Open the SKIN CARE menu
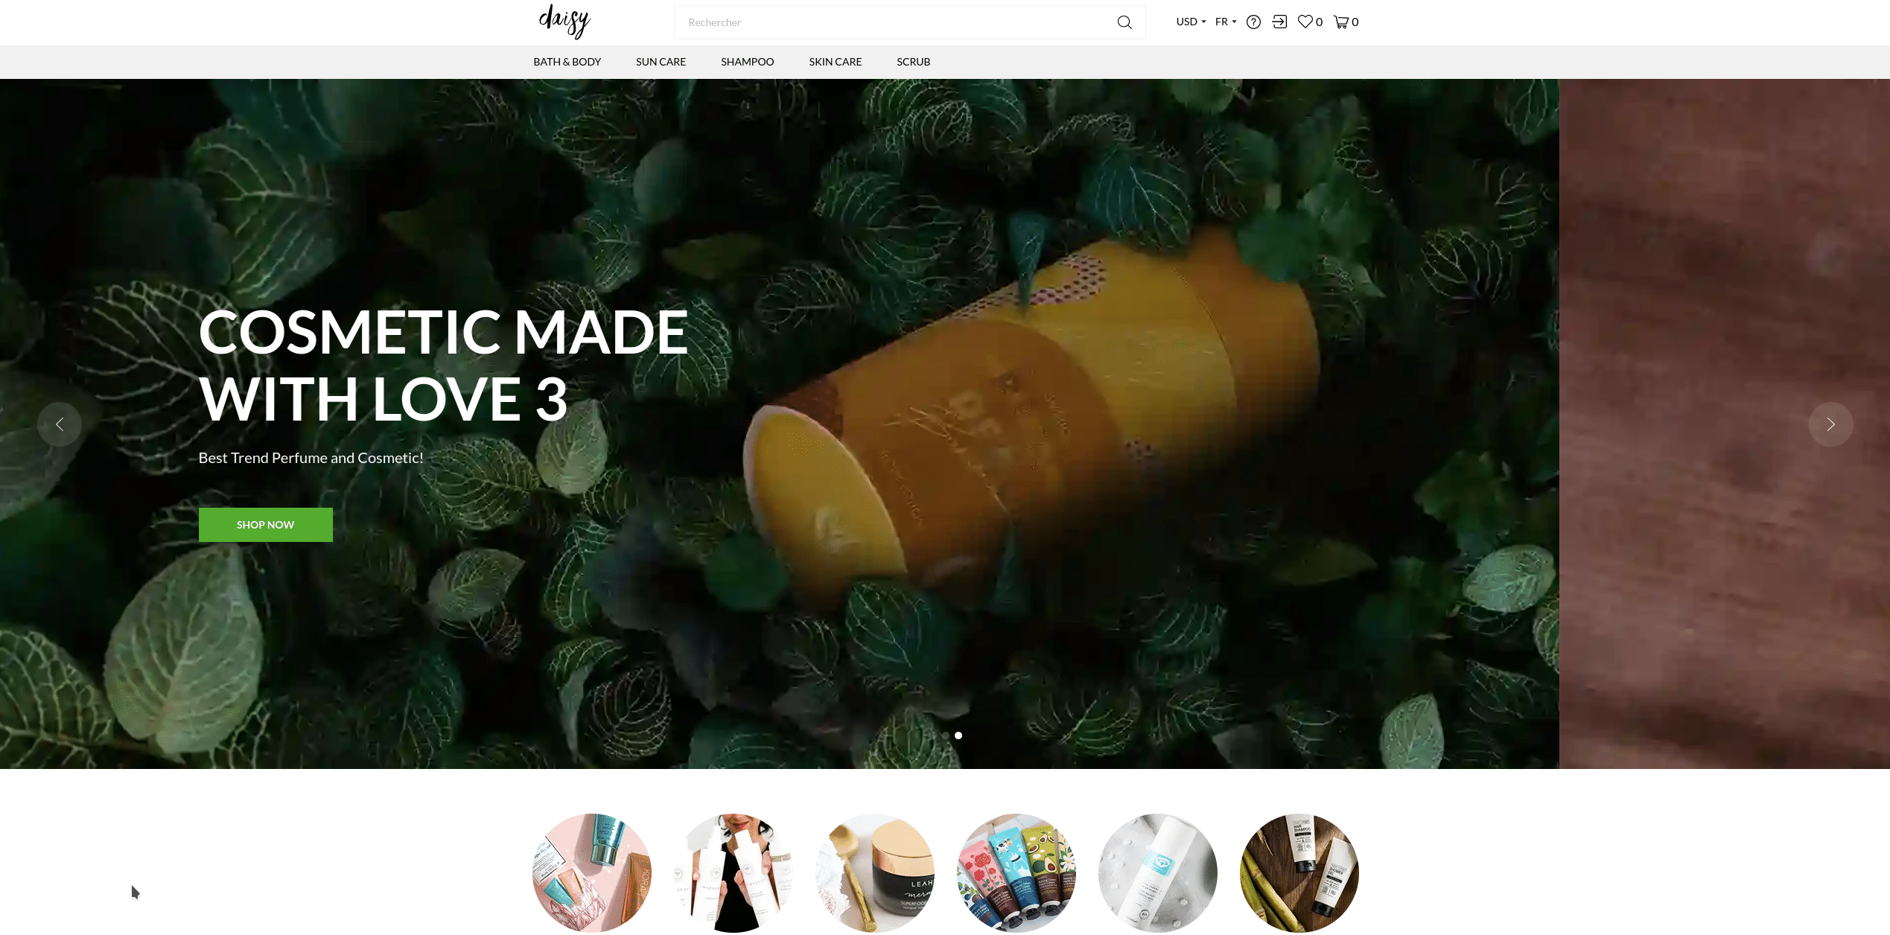1890x935 pixels. click(836, 62)
